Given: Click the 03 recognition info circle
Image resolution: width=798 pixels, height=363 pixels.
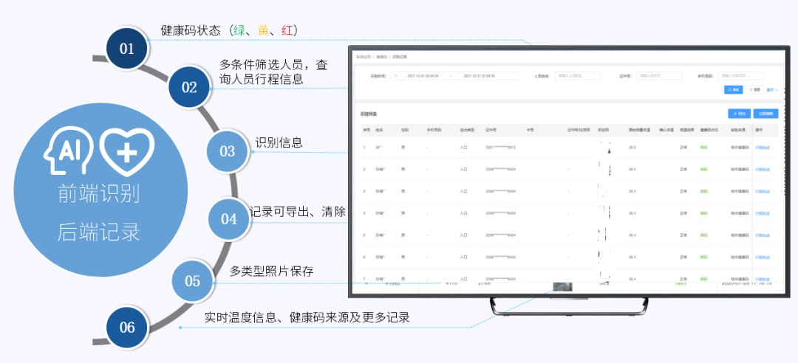Looking at the screenshot, I should tap(227, 151).
